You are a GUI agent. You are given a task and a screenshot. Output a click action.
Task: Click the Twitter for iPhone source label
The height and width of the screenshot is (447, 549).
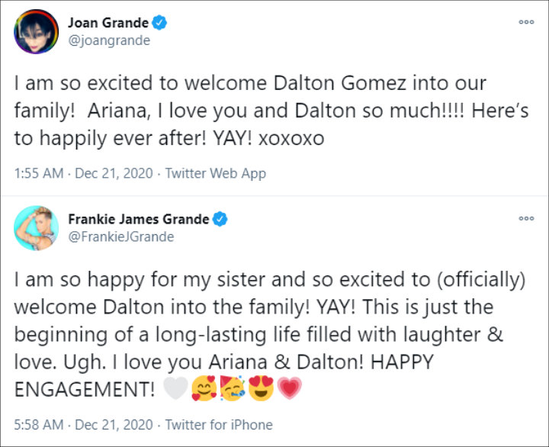(219, 424)
